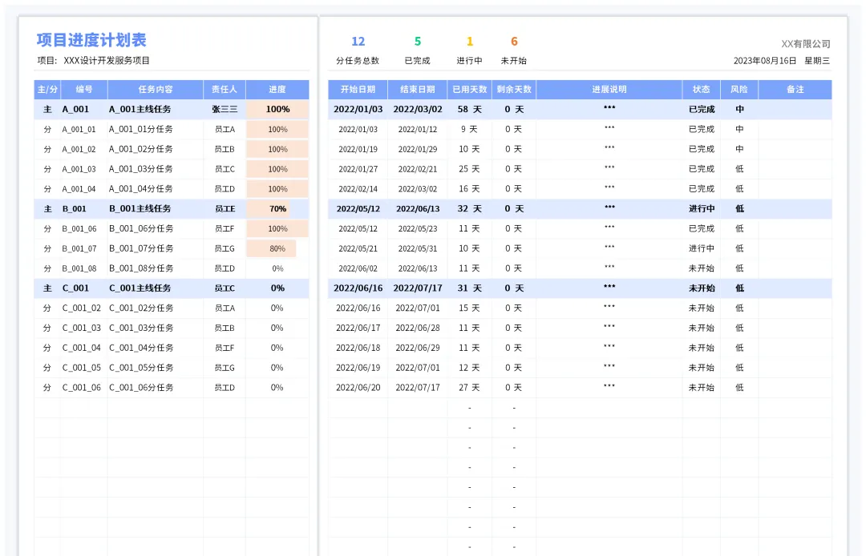The height and width of the screenshot is (556, 866).
Task: Select 员工F in the C_001_04 row
Action: [225, 348]
